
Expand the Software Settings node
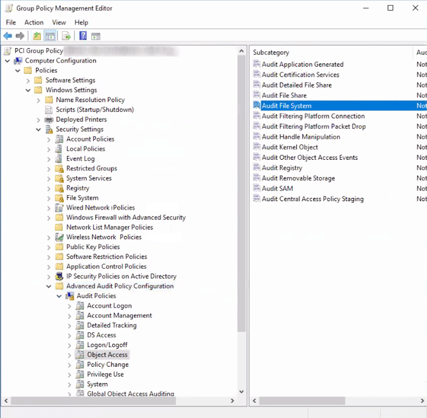tap(28, 80)
